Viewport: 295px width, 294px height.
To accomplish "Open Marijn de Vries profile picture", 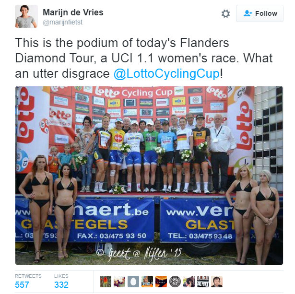I will coord(26,16).
